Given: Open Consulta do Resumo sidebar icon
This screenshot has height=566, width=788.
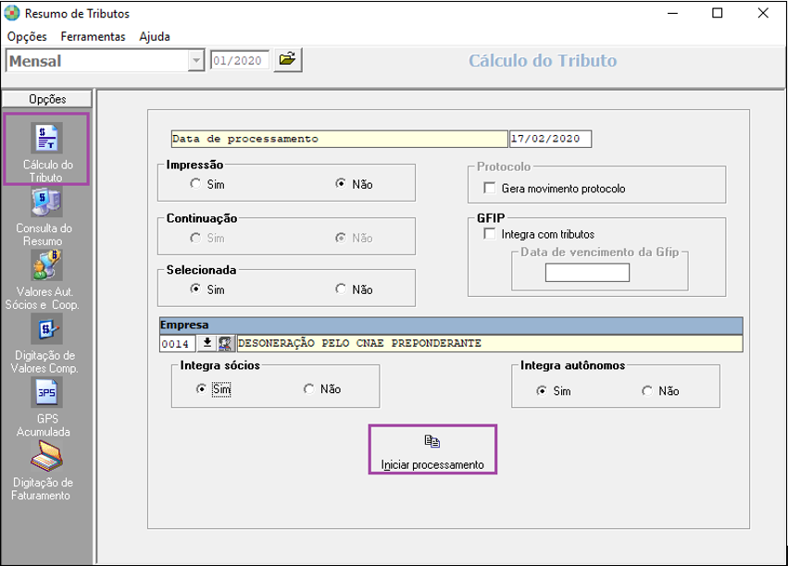Looking at the screenshot, I should point(46,203).
